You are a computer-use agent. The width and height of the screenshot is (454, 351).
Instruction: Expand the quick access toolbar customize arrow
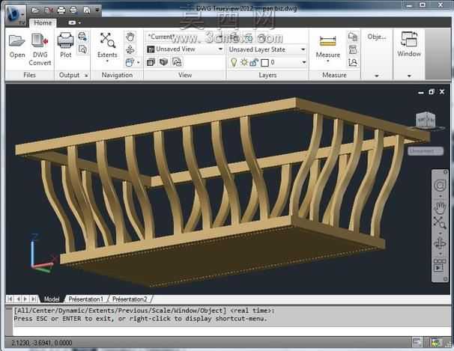[x=97, y=10]
